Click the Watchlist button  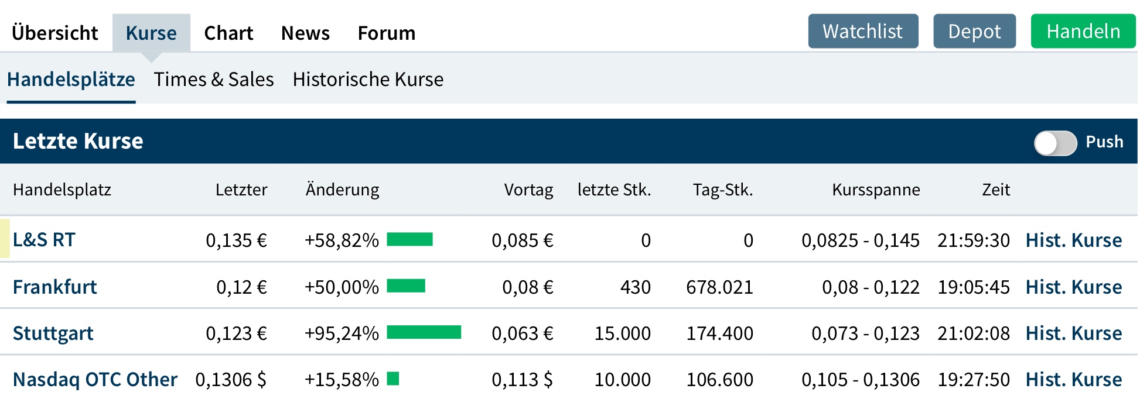coord(863,31)
